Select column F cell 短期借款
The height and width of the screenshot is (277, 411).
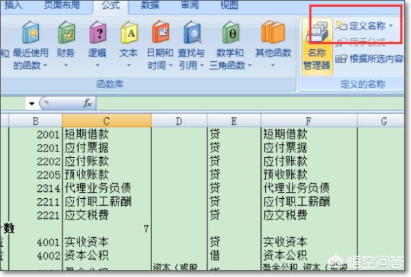[x=309, y=134]
